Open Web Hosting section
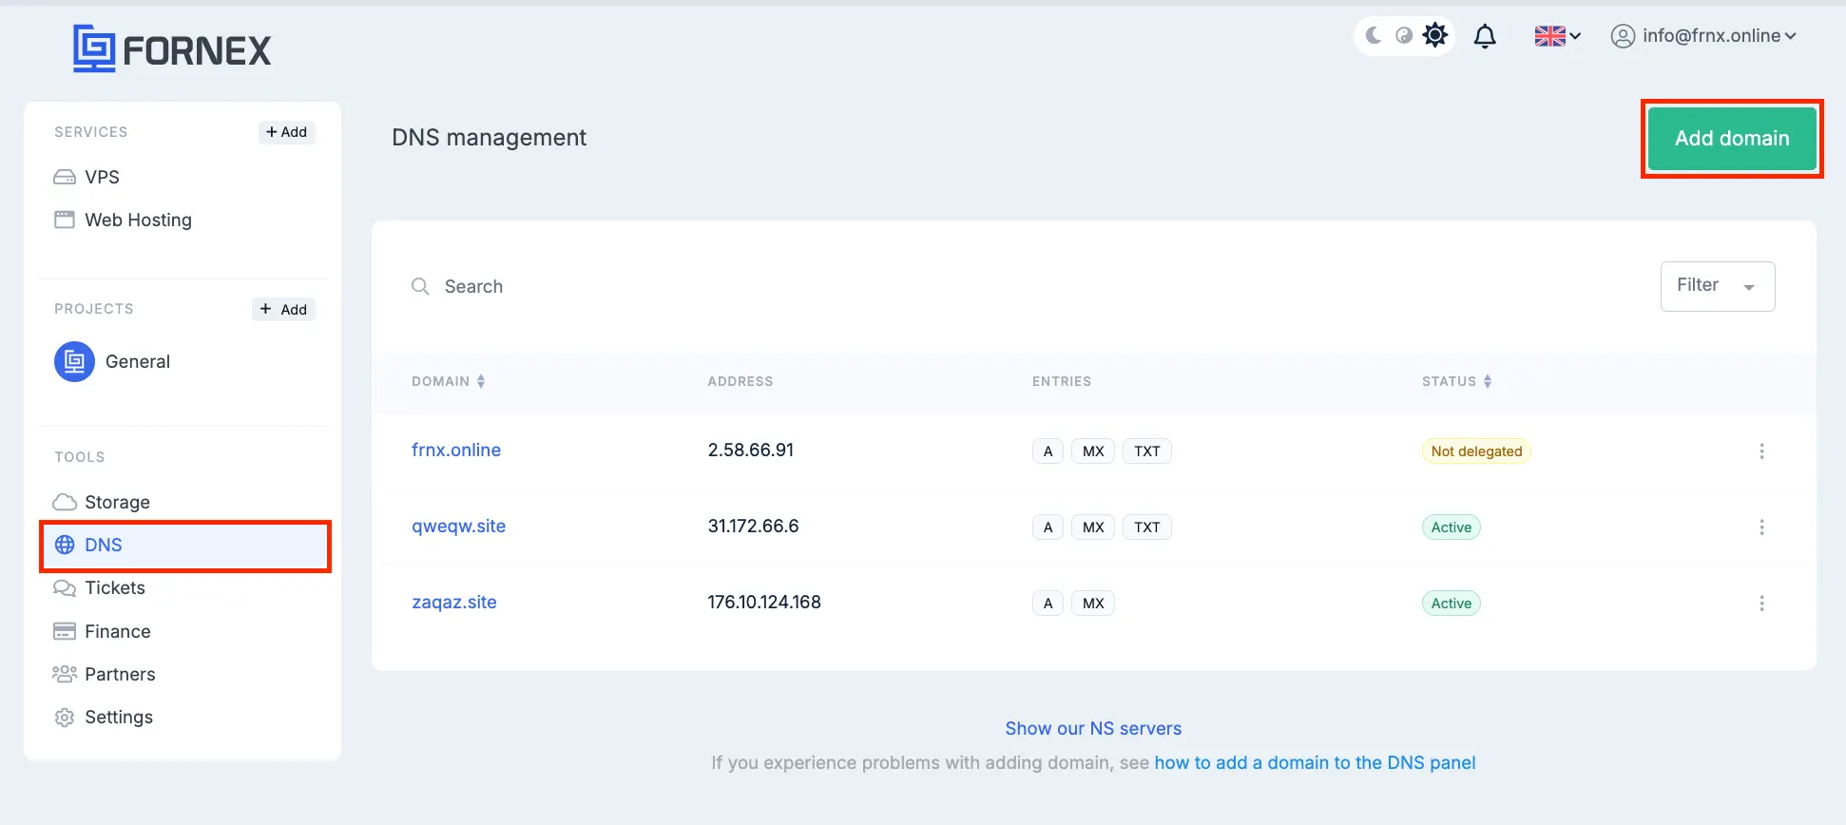The width and height of the screenshot is (1846, 825). (138, 220)
